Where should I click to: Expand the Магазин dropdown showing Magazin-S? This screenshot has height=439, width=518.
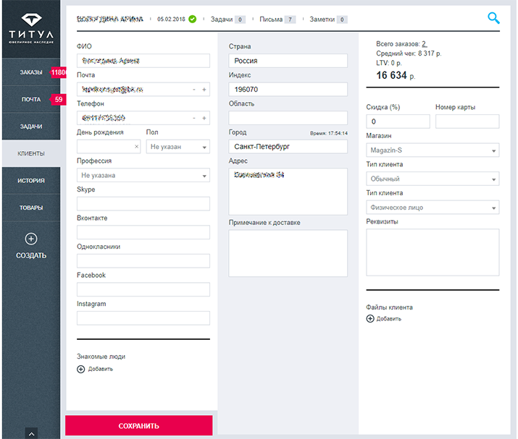click(433, 150)
